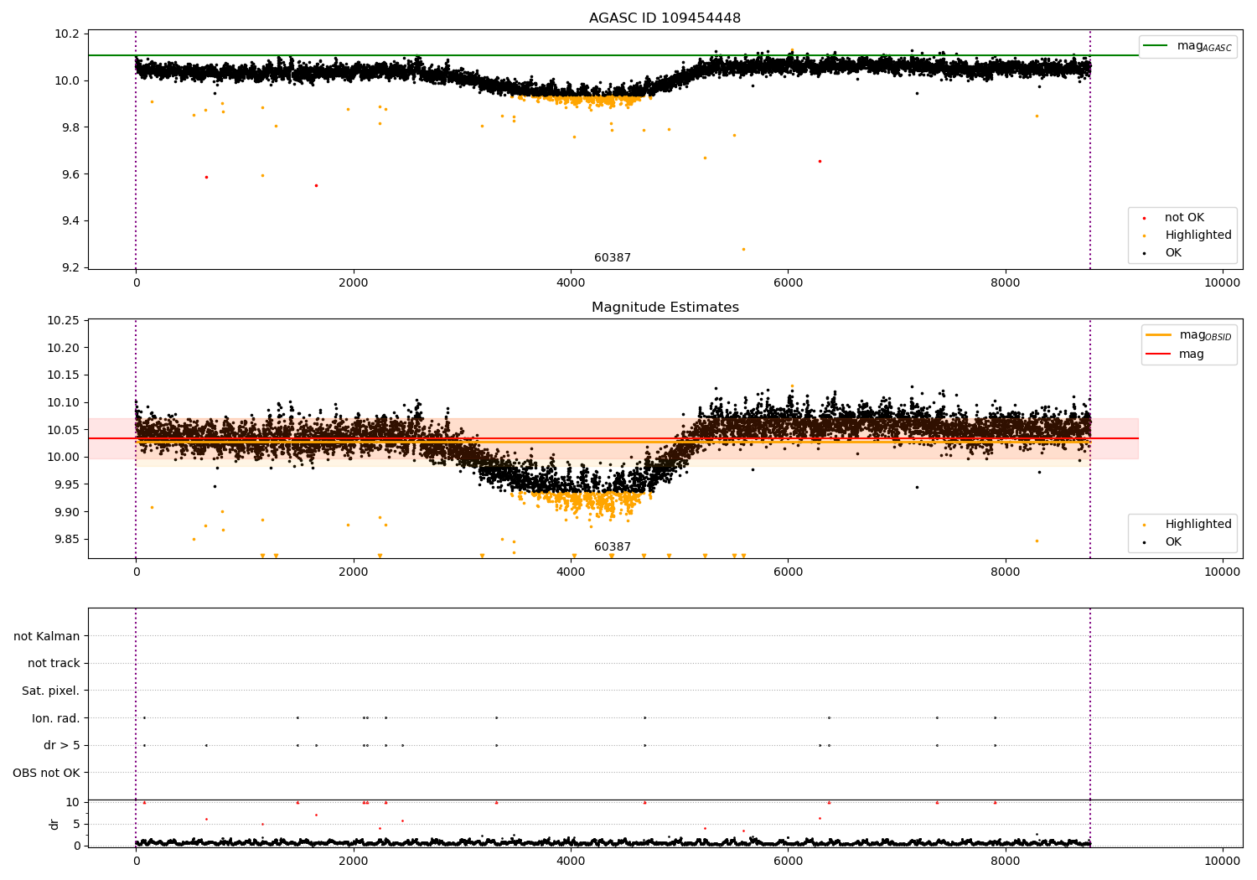Screen dimensions: 1257x880
Task: Click the 10.10 y-tick on middle plot
Action: coord(63,403)
